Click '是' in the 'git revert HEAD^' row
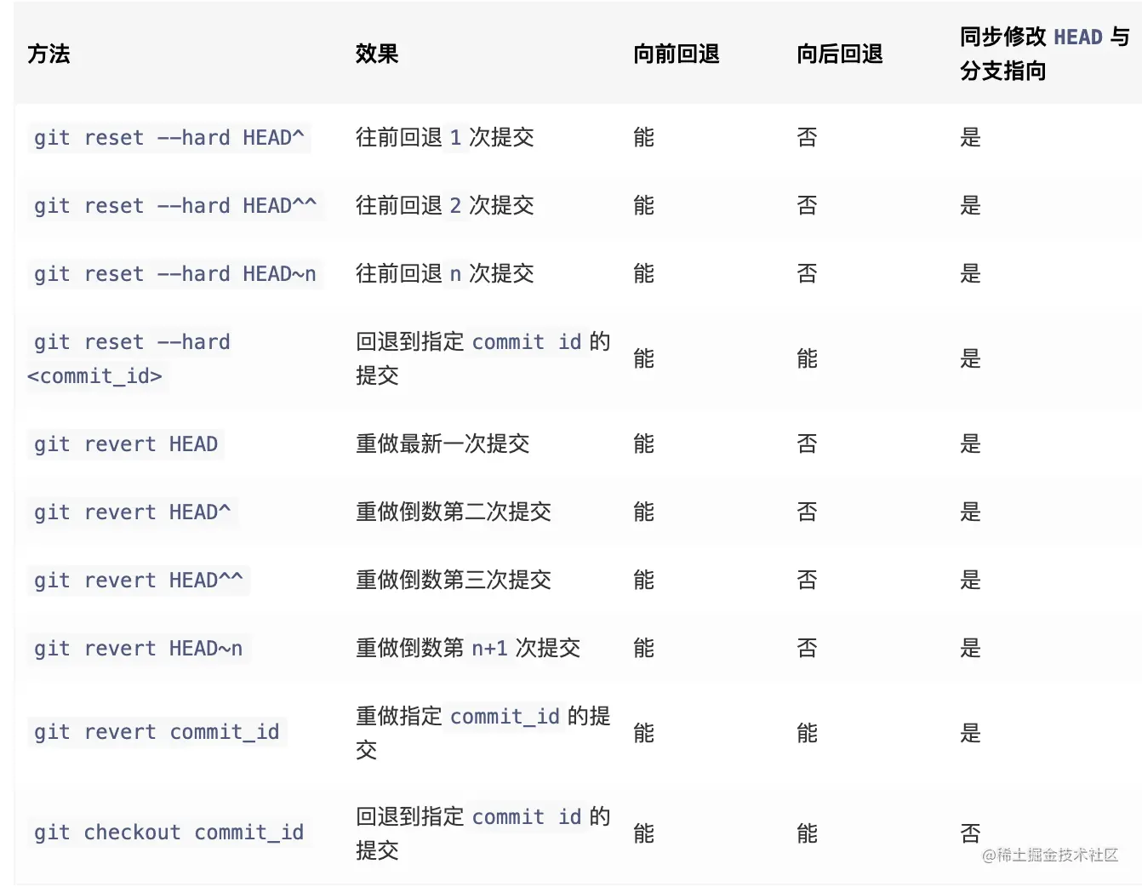 970,512
